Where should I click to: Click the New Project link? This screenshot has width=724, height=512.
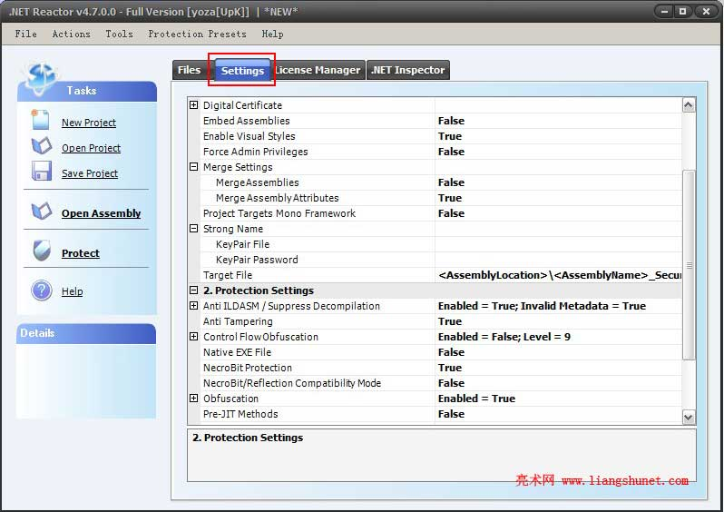point(89,123)
